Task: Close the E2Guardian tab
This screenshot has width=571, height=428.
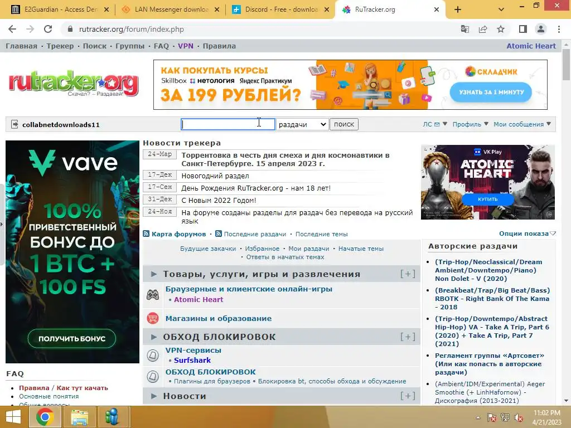Action: pos(107,9)
